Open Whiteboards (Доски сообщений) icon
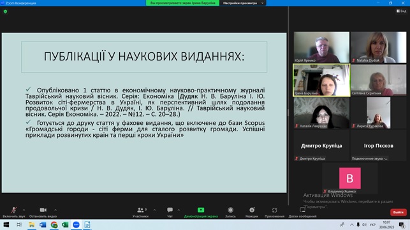 click(302, 210)
